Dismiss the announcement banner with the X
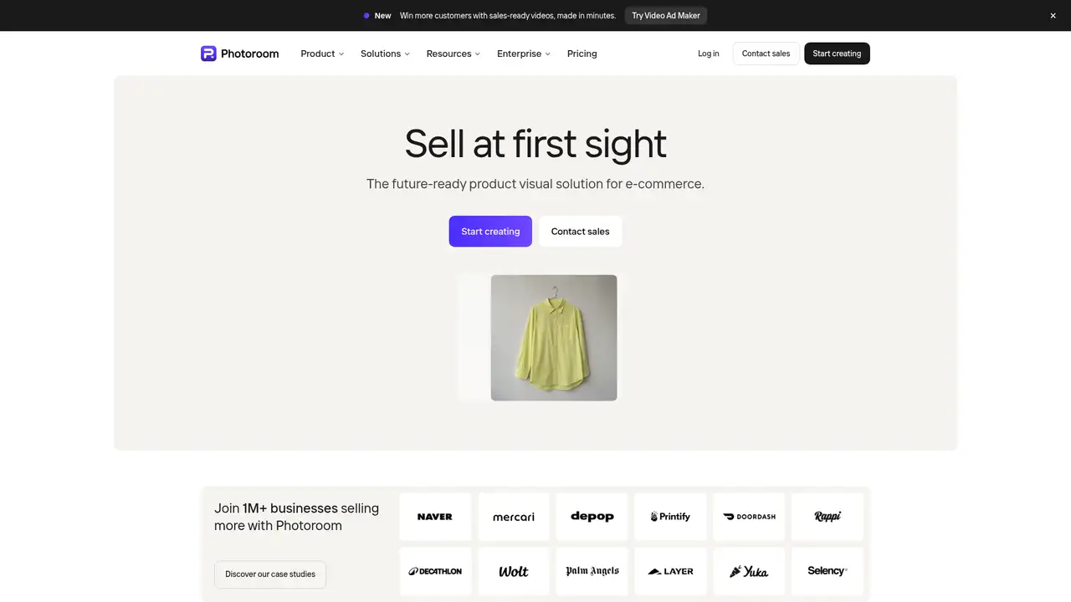Viewport: 1071px width, 602px height. tap(1053, 16)
